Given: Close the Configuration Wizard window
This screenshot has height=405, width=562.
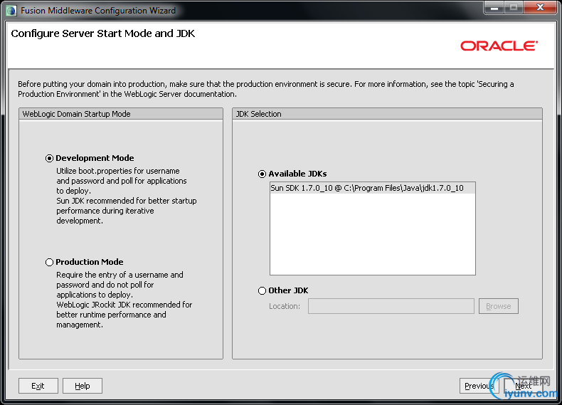Looking at the screenshot, I should 541,8.
